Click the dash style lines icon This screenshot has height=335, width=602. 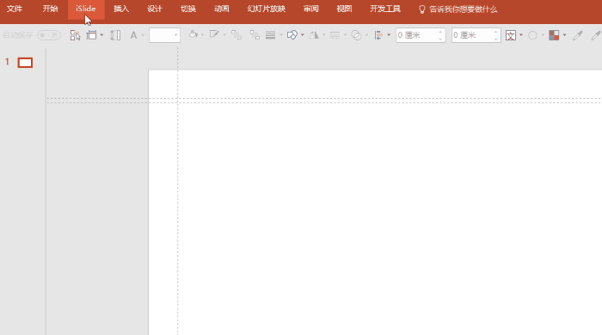click(335, 35)
